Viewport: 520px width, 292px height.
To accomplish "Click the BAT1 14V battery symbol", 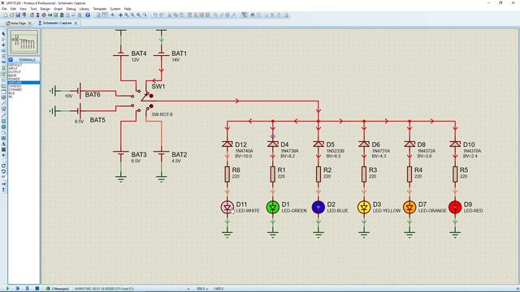I will point(161,54).
